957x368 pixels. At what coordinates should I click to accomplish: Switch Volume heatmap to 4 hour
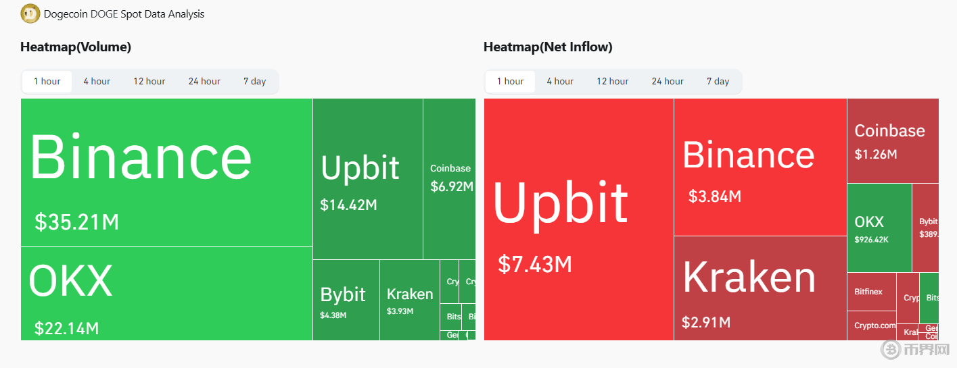pyautogui.click(x=97, y=81)
